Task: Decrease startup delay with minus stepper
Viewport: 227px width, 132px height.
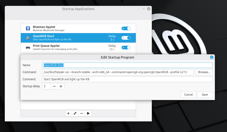Action: tap(54, 86)
